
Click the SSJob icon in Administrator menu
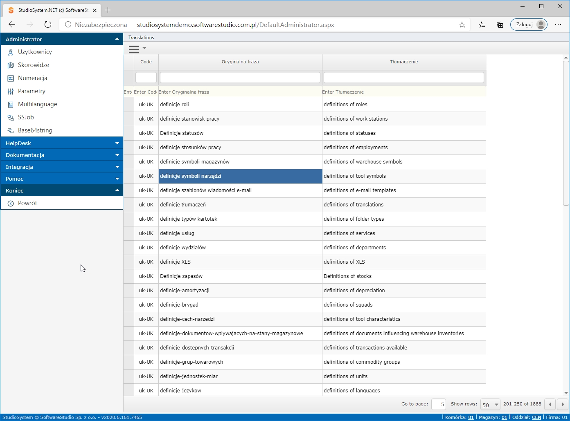(x=11, y=117)
